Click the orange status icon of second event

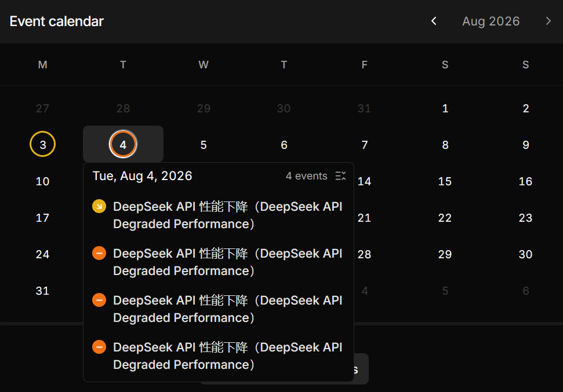click(x=99, y=253)
